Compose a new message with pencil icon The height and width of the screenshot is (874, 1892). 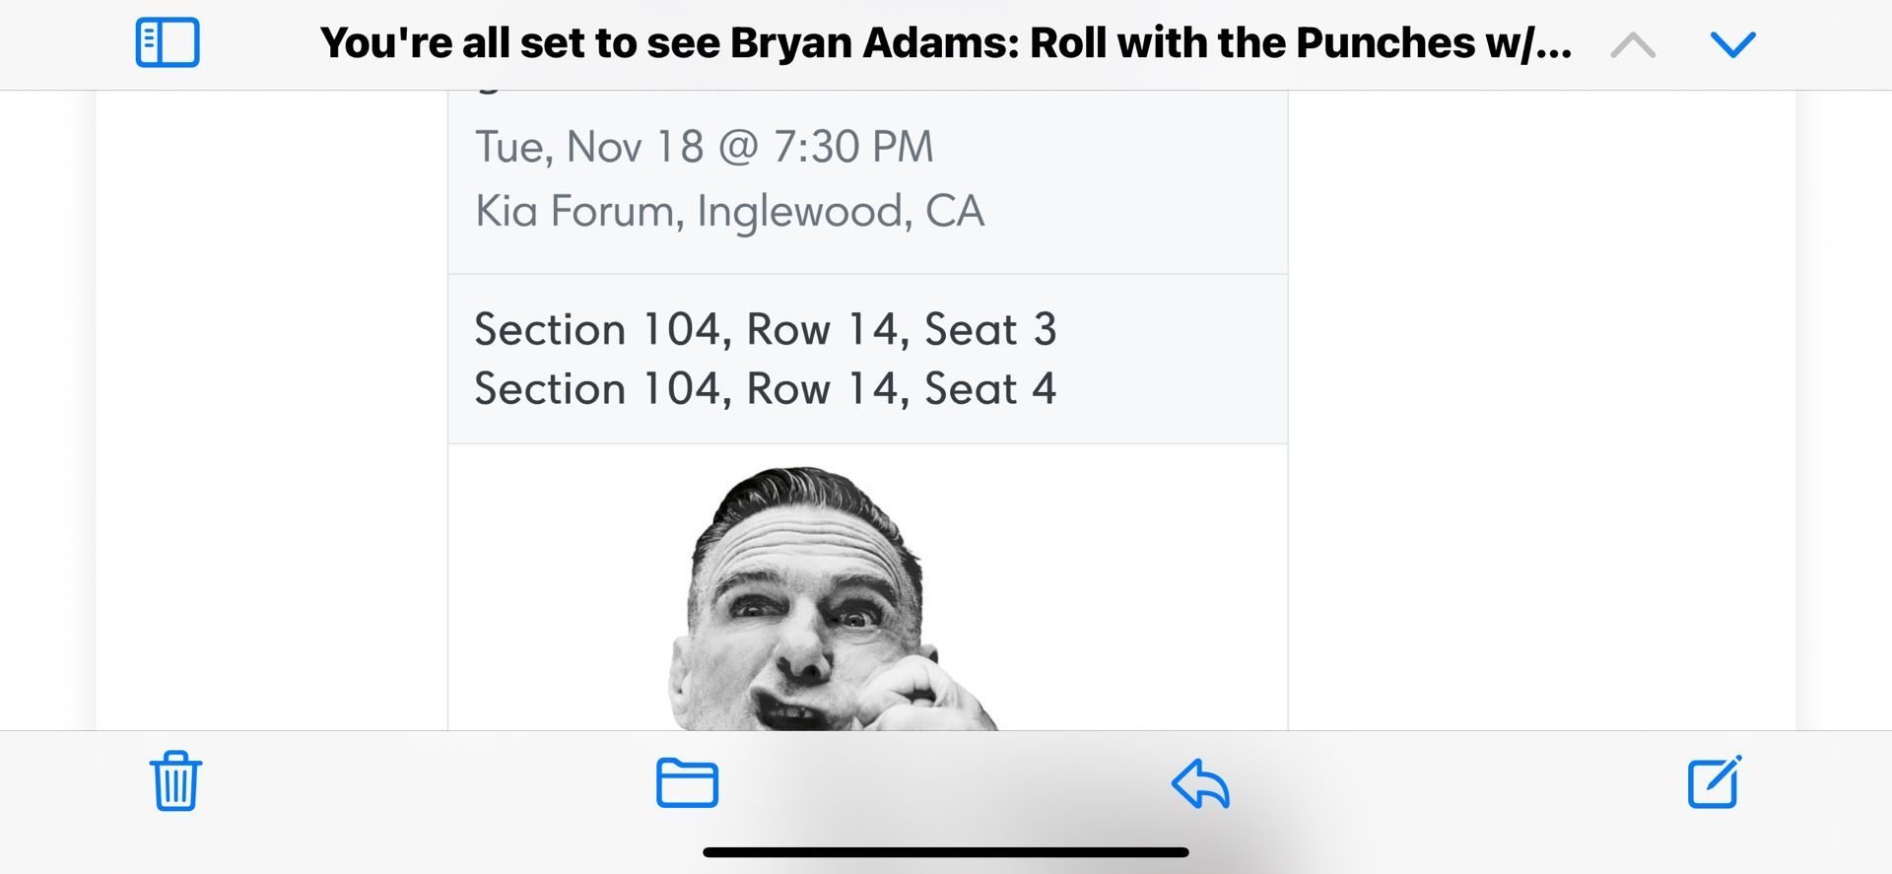[1714, 782]
